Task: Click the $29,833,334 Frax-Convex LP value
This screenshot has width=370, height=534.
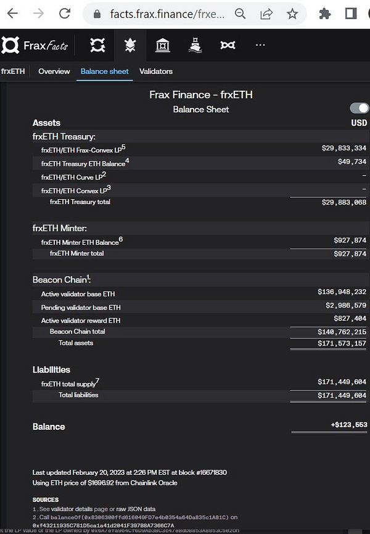Action: click(343, 148)
